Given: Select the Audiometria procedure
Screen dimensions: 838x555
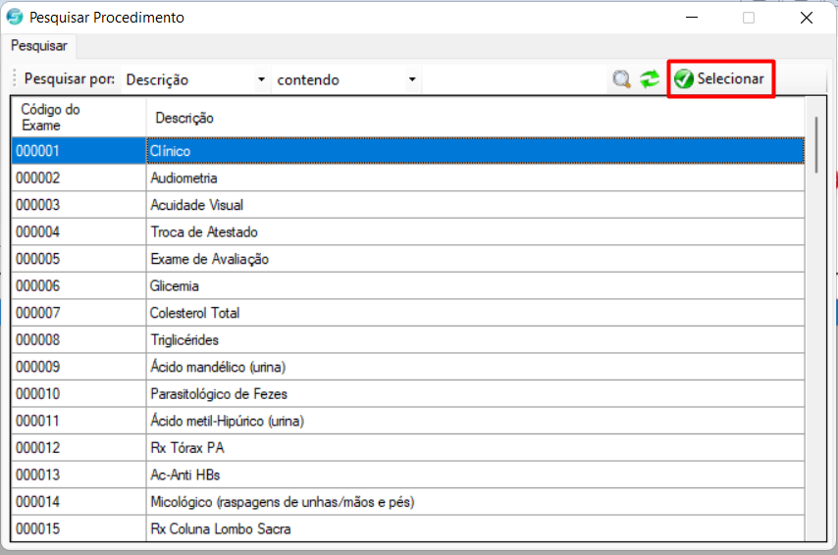Looking at the screenshot, I should (475, 177).
